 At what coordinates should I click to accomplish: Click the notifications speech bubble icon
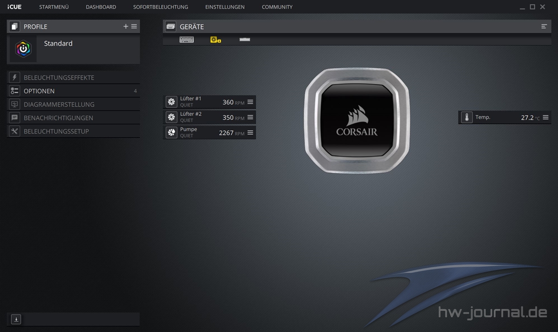[14, 118]
